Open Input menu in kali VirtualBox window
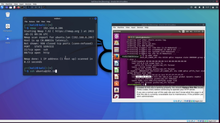The image size is (220, 123). click(x=21, y=4)
